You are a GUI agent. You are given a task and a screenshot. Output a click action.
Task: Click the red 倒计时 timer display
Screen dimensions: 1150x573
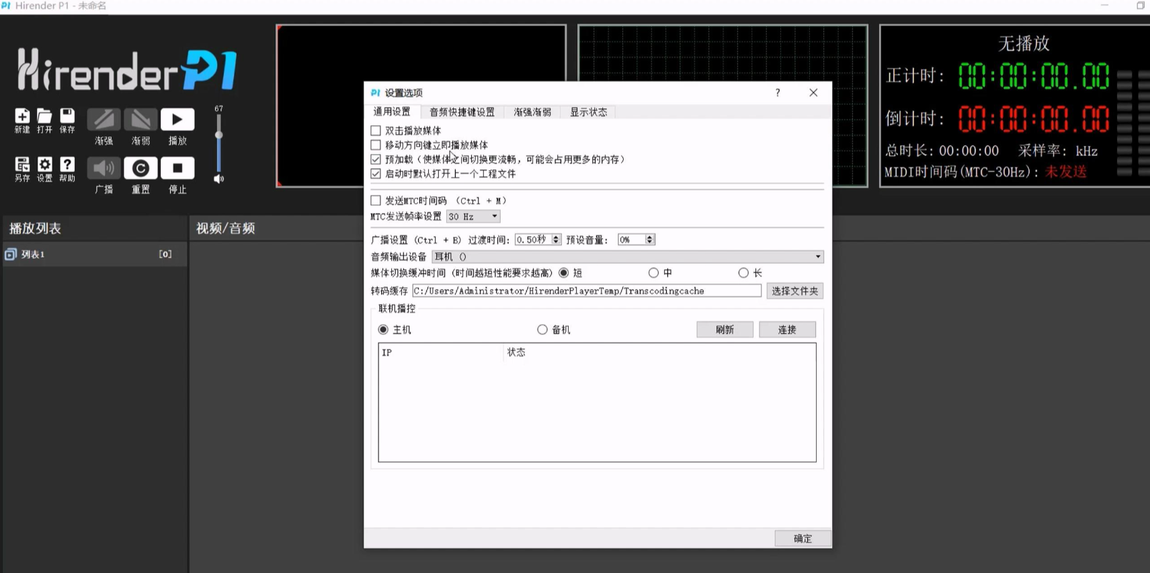[x=1034, y=119]
